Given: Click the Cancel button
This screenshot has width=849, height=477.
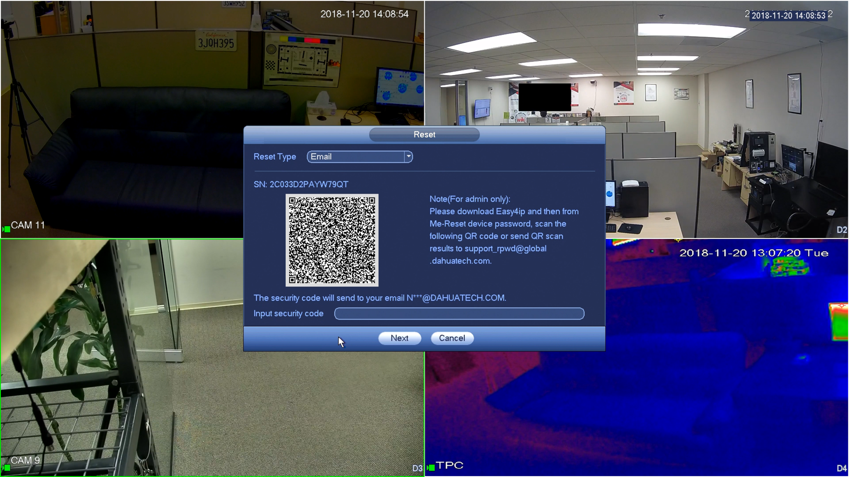Looking at the screenshot, I should click(x=452, y=338).
